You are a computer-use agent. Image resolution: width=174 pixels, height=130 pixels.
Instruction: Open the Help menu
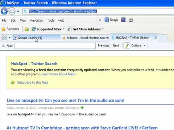pos(61,20)
